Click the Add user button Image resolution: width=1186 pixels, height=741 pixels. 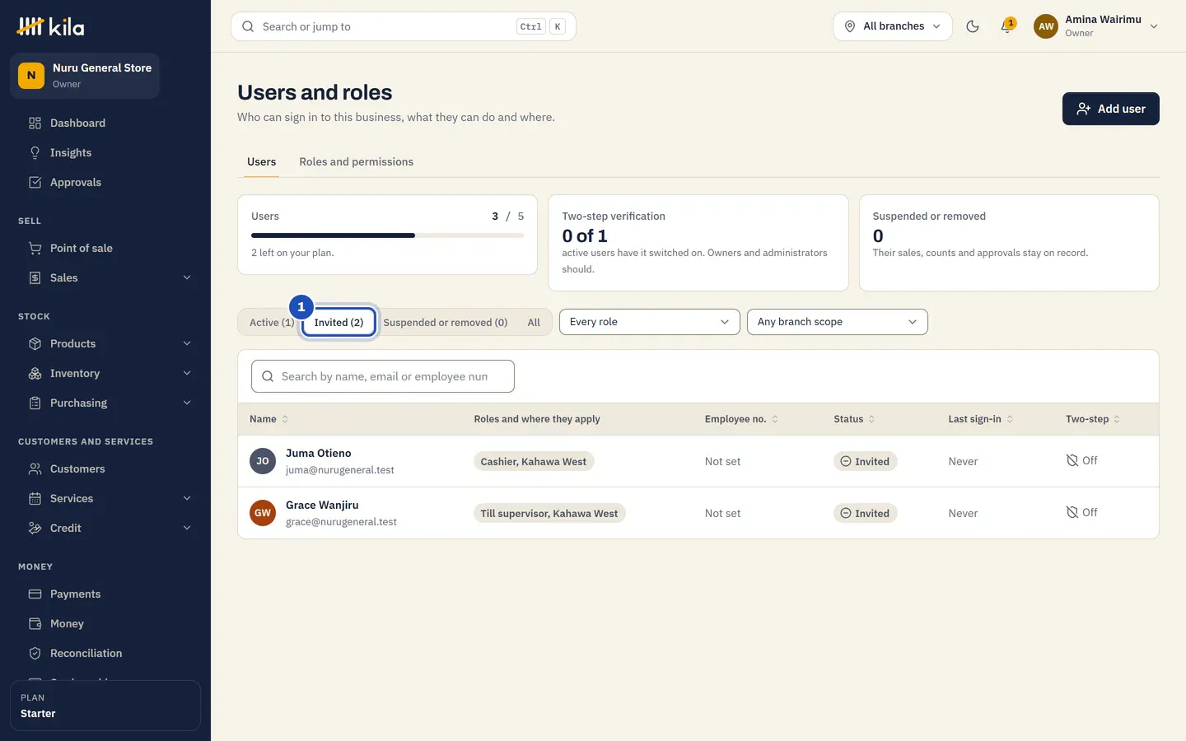1110,109
